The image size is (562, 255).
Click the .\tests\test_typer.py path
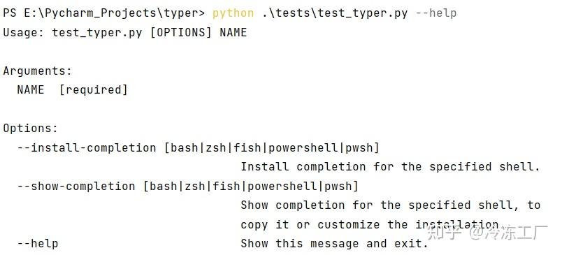(335, 13)
